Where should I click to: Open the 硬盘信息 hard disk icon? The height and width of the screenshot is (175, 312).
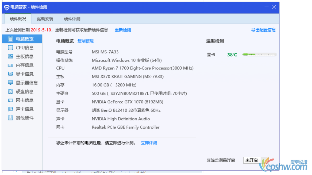click(x=10, y=92)
